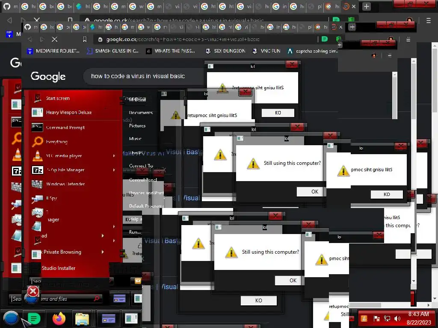The width and height of the screenshot is (438, 328).
Task: Open the VNC FUN bookmark
Action: (x=266, y=51)
